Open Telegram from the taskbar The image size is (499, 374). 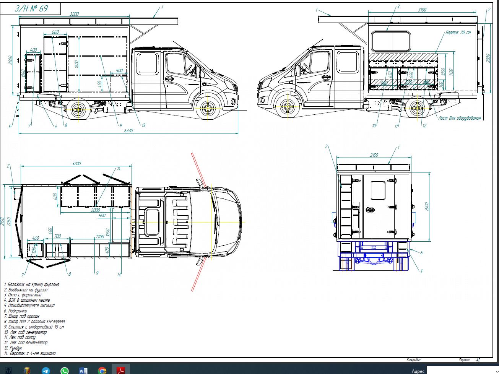(46, 370)
